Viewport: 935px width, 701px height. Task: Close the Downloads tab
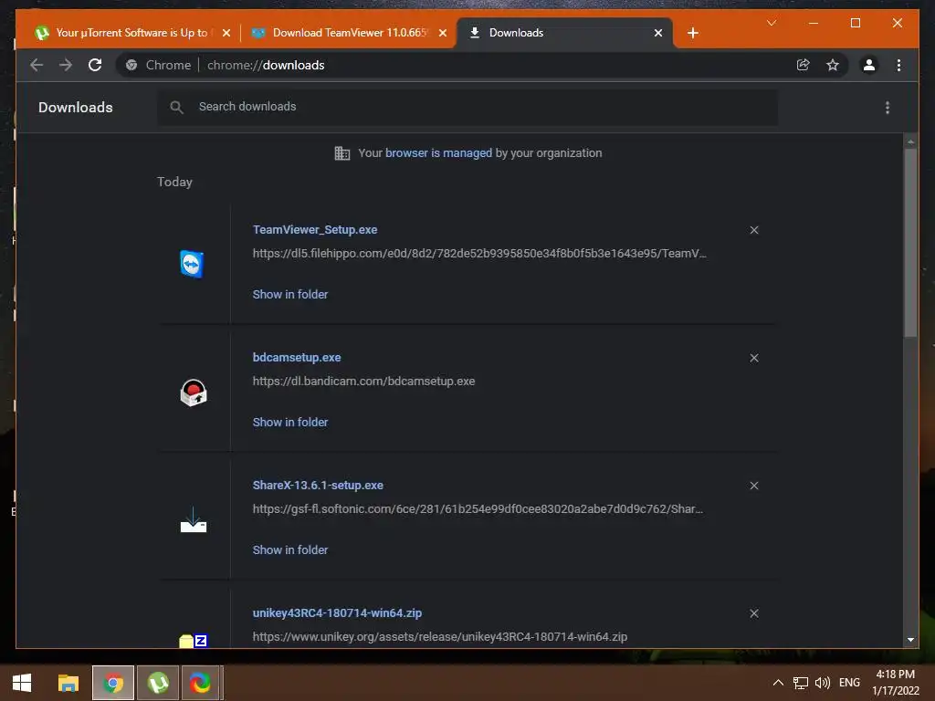pos(657,33)
